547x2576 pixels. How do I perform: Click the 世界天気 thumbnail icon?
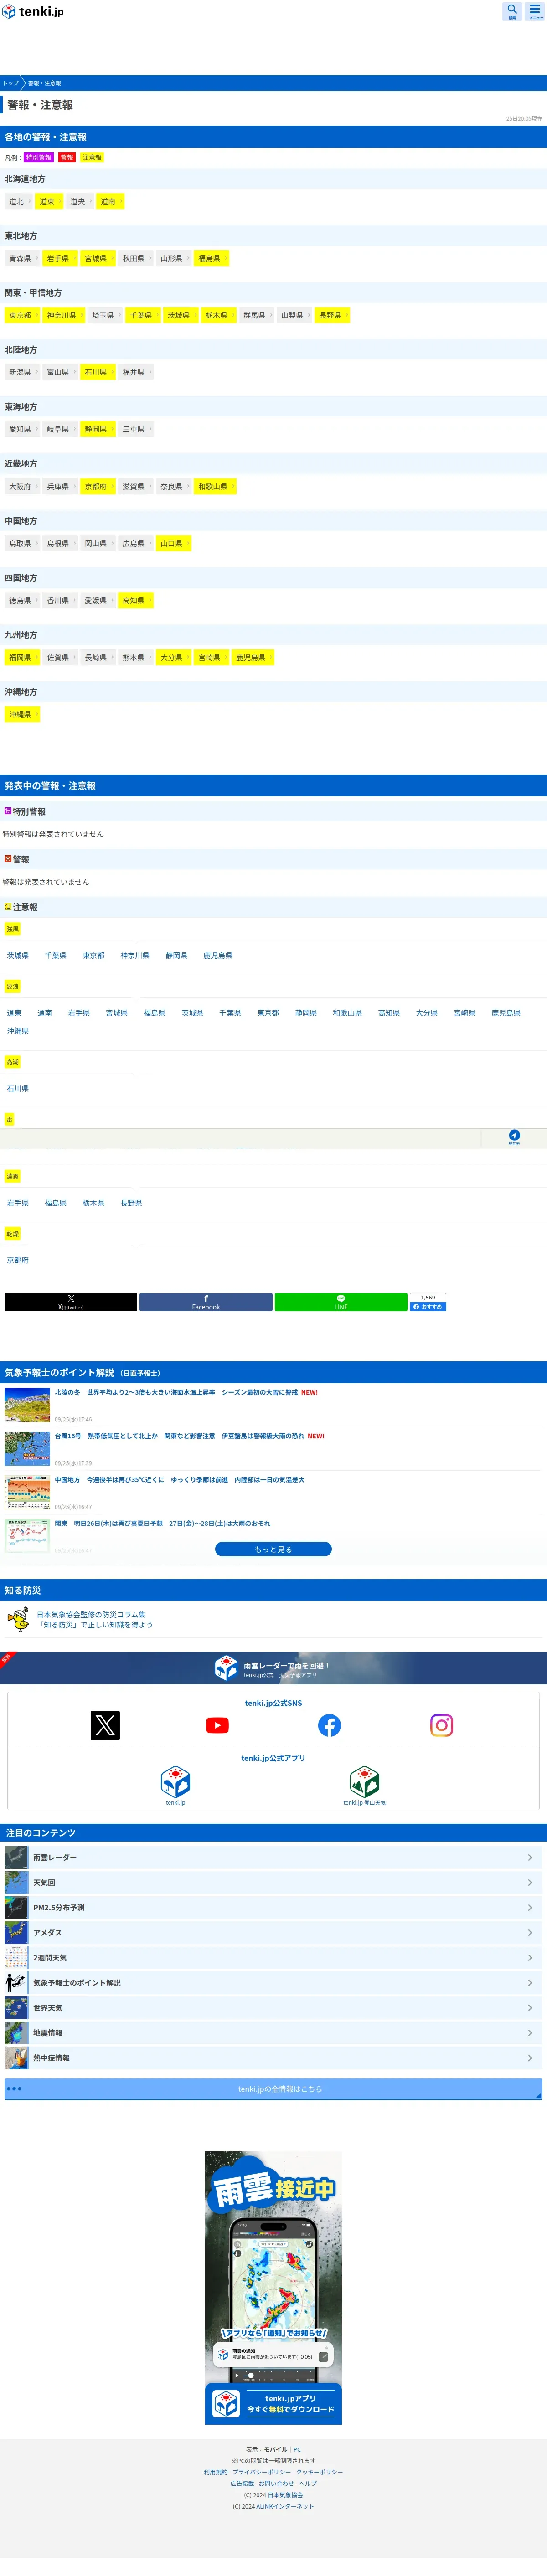16,2007
